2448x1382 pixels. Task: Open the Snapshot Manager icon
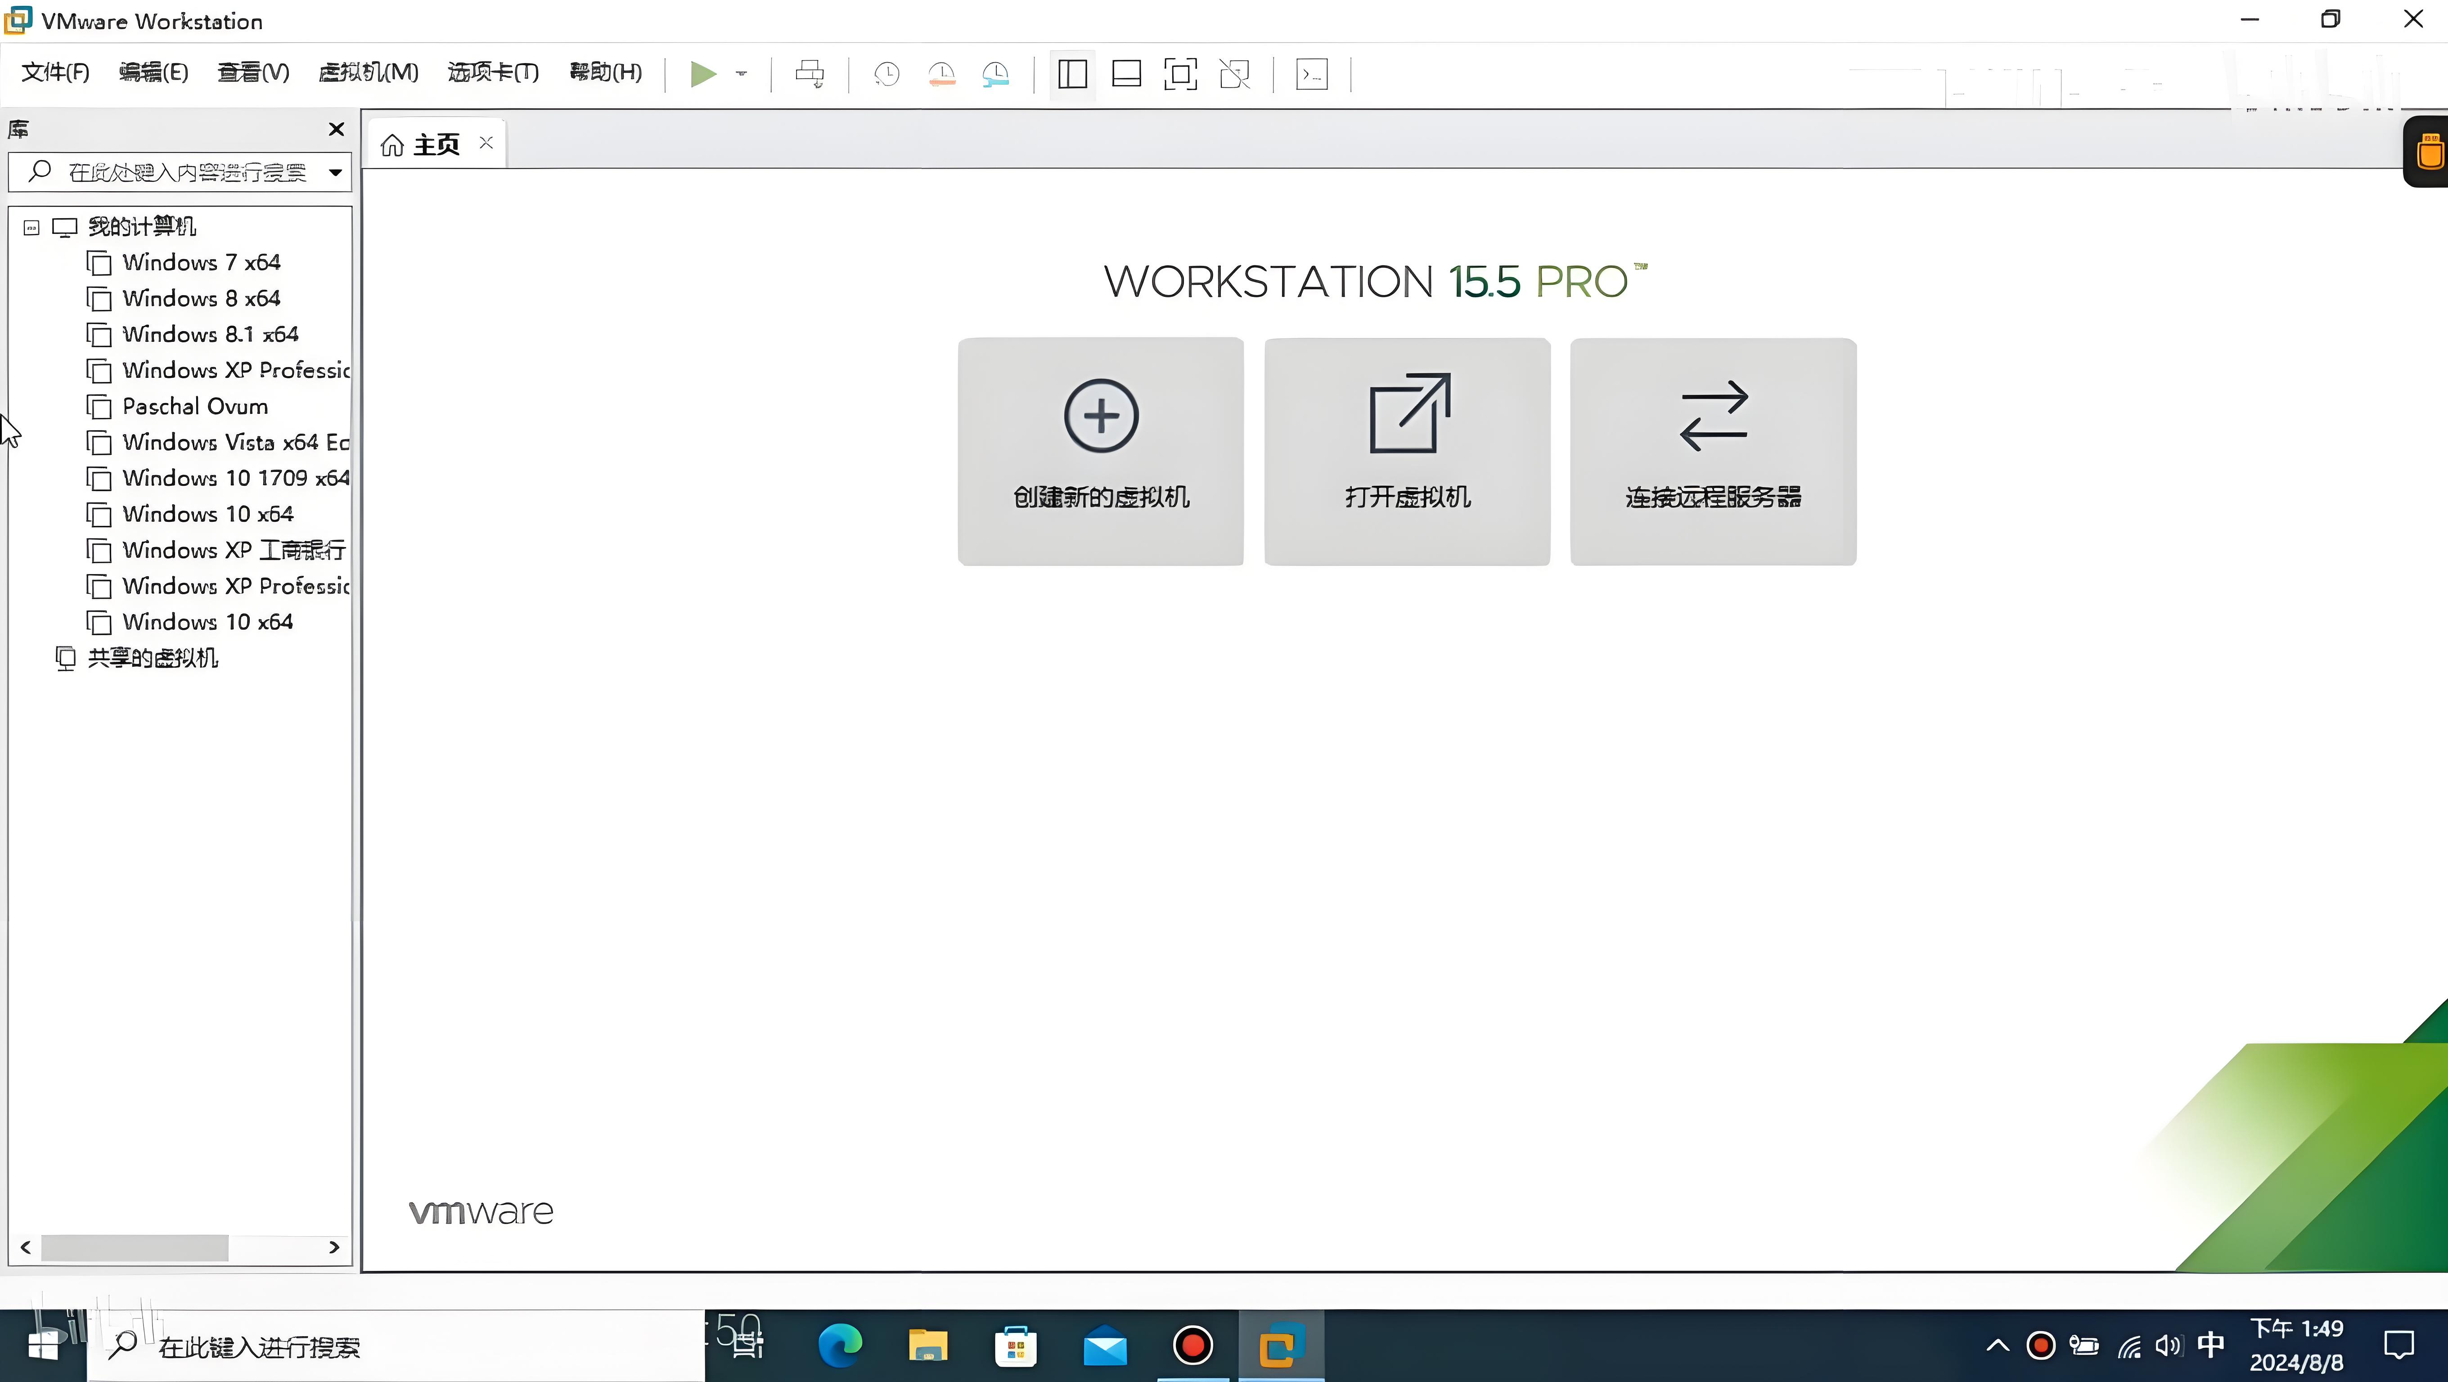[x=995, y=73]
